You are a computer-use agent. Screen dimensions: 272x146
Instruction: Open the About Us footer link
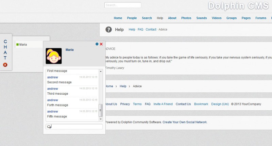(111, 104)
